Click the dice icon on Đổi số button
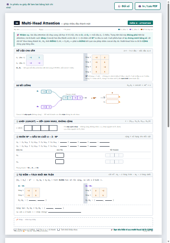Image resolution: width=170 pixels, height=243 pixels. [x=119, y=6]
